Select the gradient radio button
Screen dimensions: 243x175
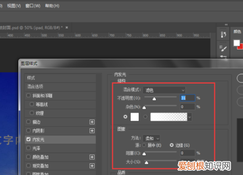tap(145, 117)
